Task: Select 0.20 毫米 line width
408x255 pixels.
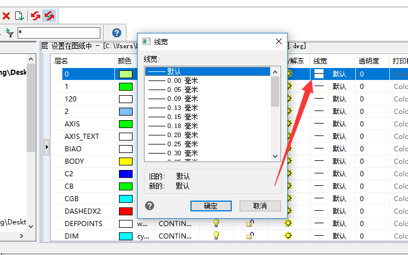Action: pos(207,135)
